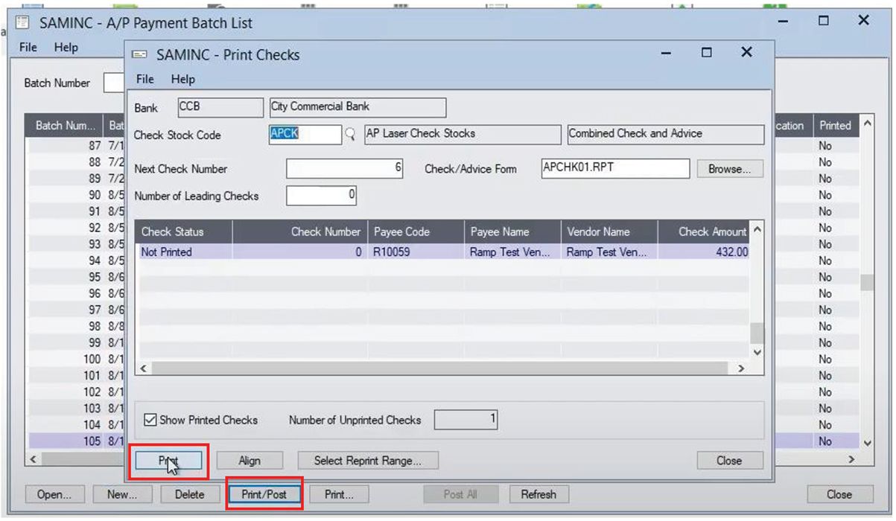Click the A/P Payment Batch List title icon
896x521 pixels.
22,22
